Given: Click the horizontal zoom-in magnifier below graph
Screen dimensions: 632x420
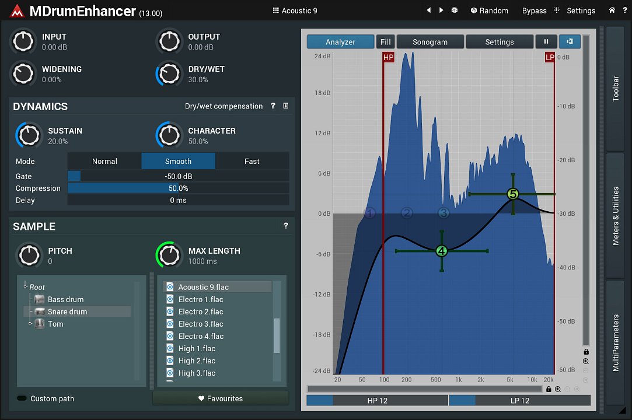Looking at the screenshot, I should coord(558,389).
